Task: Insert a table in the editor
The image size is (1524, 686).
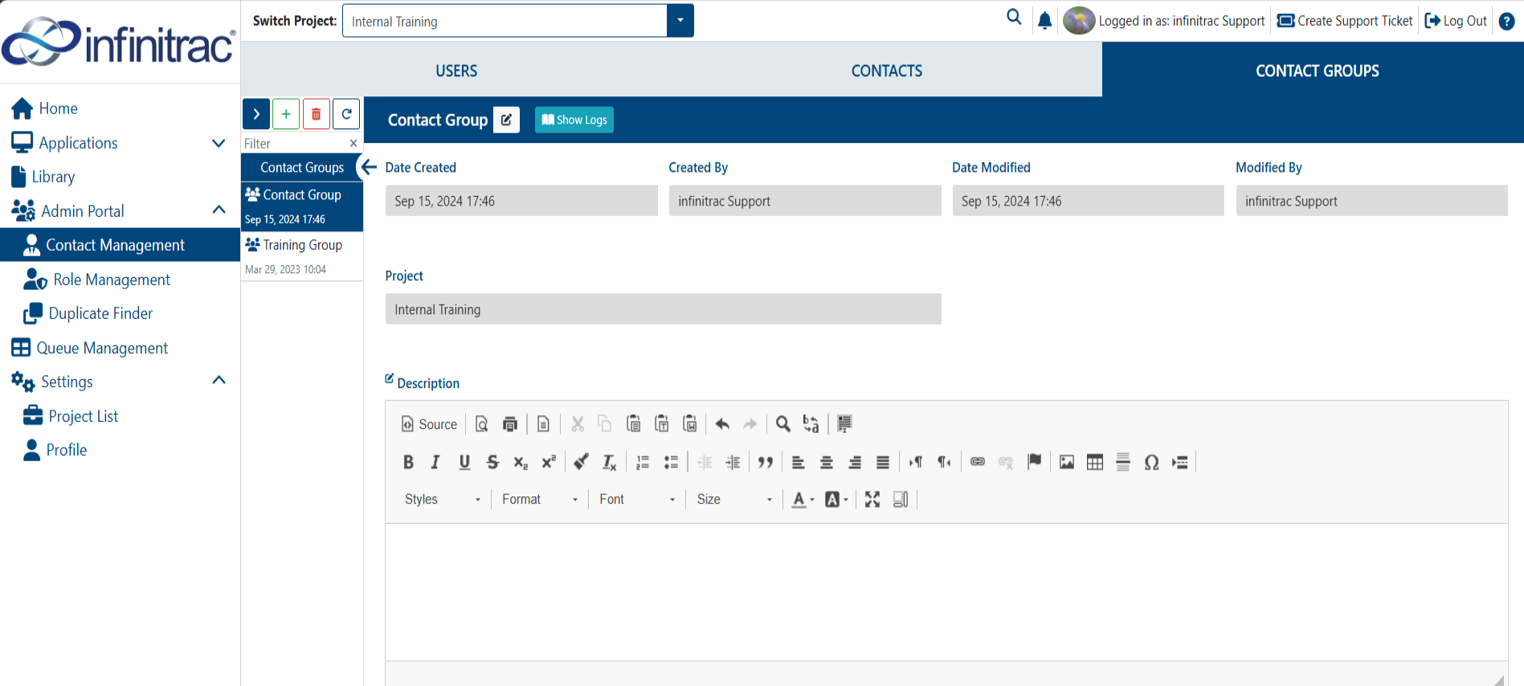Action: (1095, 462)
